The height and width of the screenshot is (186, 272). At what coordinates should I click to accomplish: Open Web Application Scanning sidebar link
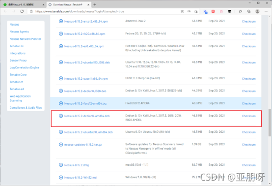(20, 98)
